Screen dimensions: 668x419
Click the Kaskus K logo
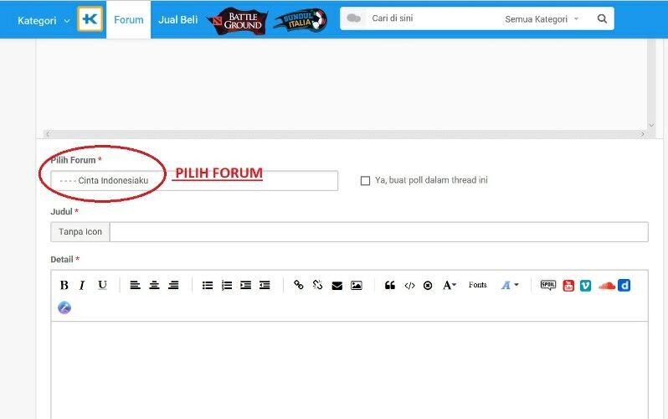pos(90,19)
